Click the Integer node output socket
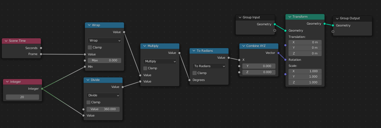 [x=42, y=89]
